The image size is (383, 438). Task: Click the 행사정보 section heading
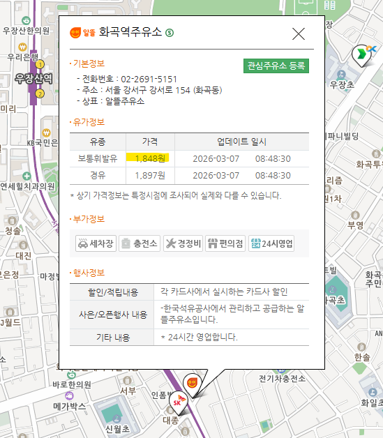[89, 273]
